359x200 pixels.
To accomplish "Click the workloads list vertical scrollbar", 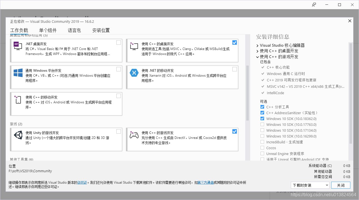I will click(x=247, y=93).
